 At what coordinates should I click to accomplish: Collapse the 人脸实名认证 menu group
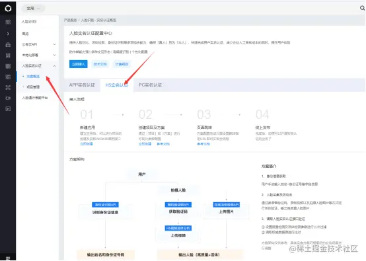(38, 66)
